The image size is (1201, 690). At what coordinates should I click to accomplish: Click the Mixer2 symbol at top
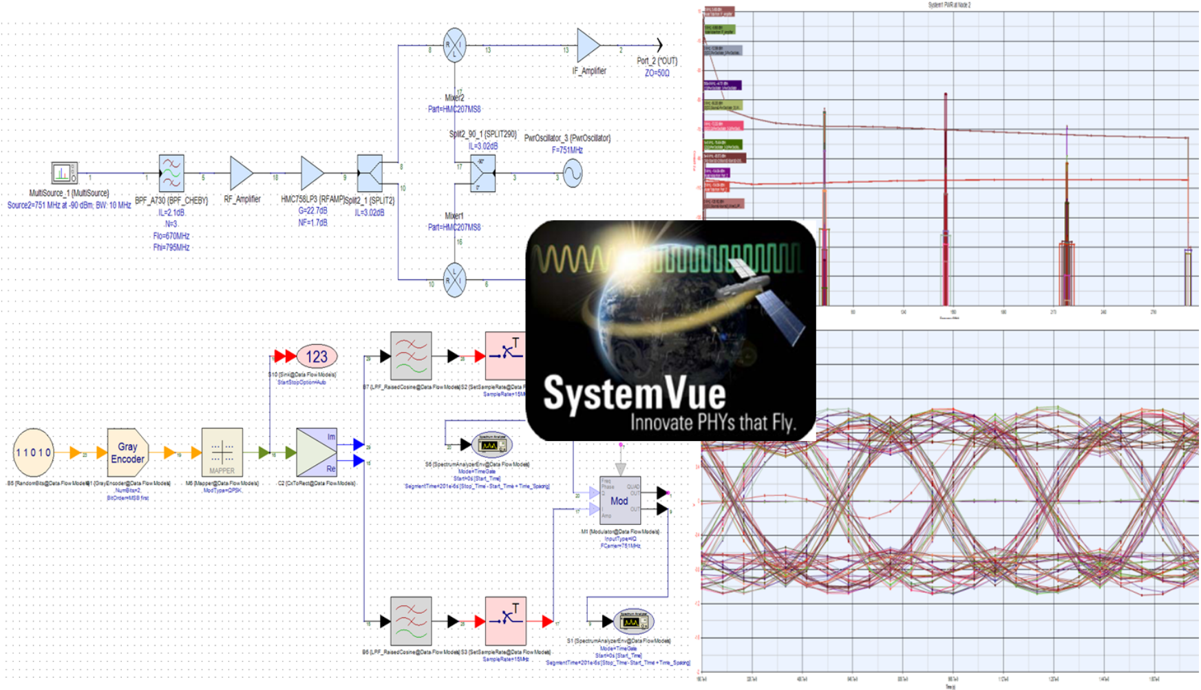click(x=454, y=45)
